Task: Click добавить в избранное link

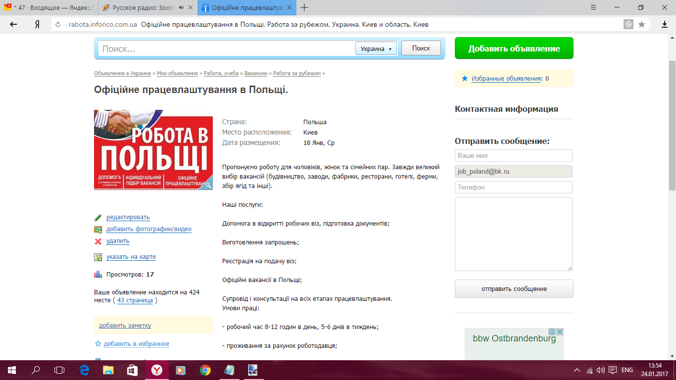Action: pos(137,343)
